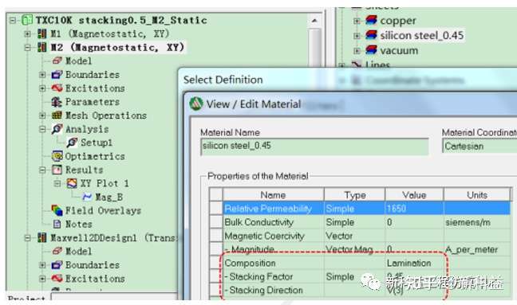Expand Excitations under Maxwell2DDesign1

pos(42,279)
